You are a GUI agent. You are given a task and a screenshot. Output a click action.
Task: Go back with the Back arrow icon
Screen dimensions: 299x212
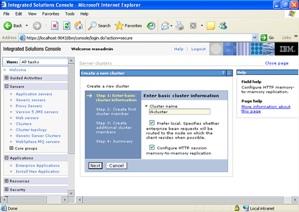8,26
